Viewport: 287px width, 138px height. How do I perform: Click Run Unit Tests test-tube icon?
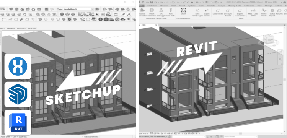pos(170,13)
